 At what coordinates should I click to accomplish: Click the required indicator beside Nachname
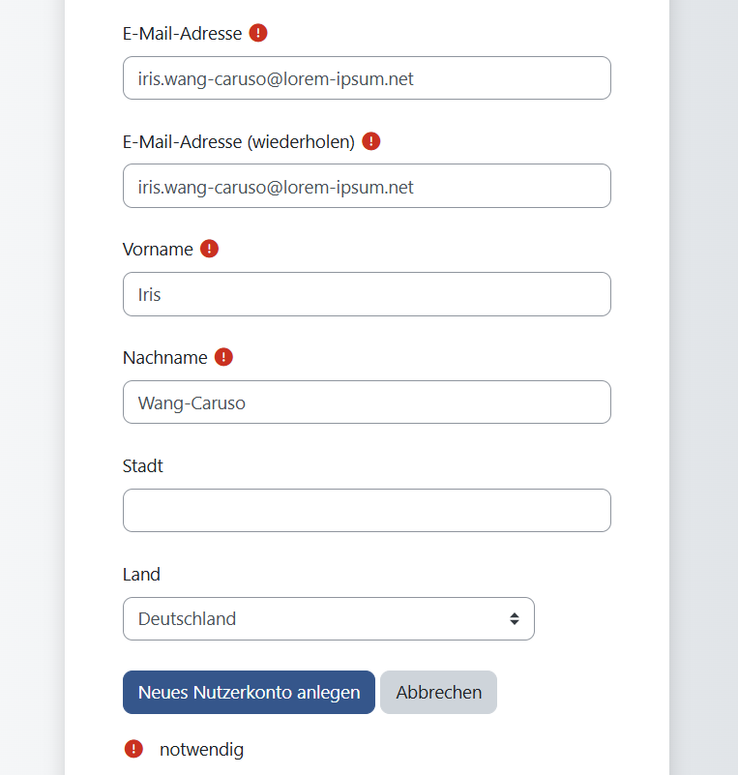[223, 356]
